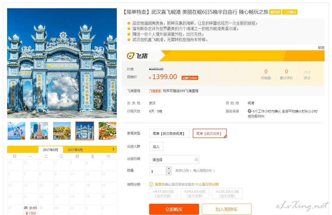This screenshot has height=215, width=332.
Task: Click the 飞猪里程 badge icon
Action: pyautogui.click(x=155, y=91)
